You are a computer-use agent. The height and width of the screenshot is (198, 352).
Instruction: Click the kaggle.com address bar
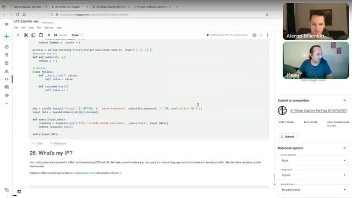(x=159, y=15)
